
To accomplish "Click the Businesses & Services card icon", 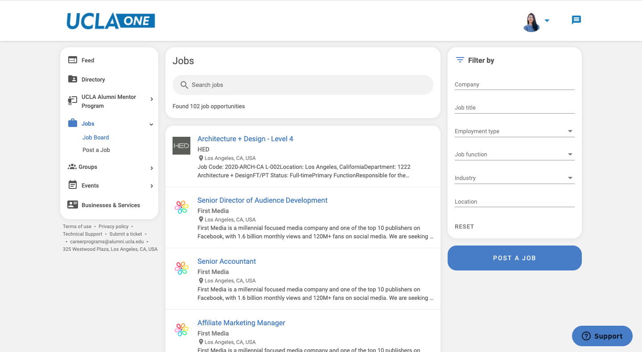I will point(72,205).
